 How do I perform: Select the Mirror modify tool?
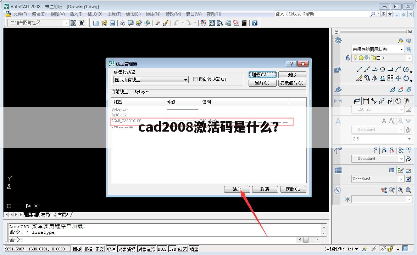[375, 78]
